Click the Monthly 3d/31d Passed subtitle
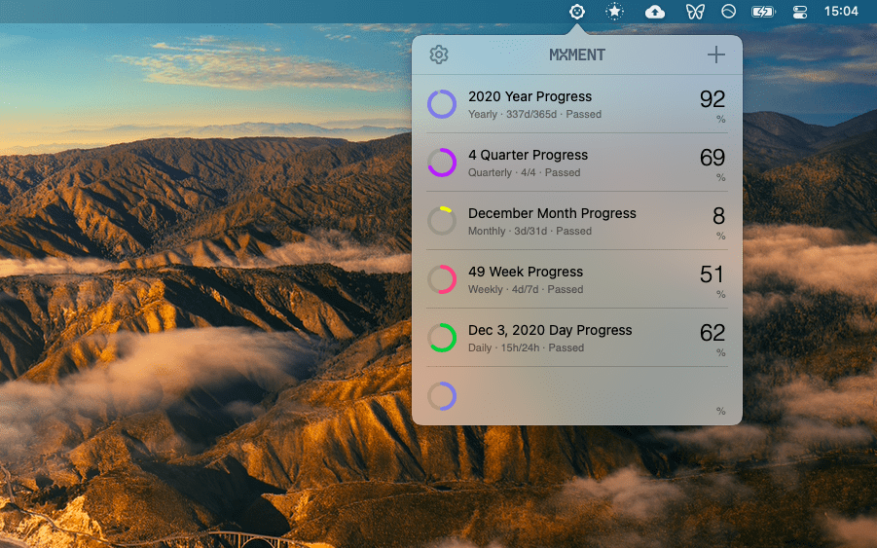This screenshot has width=877, height=548. coord(530,231)
